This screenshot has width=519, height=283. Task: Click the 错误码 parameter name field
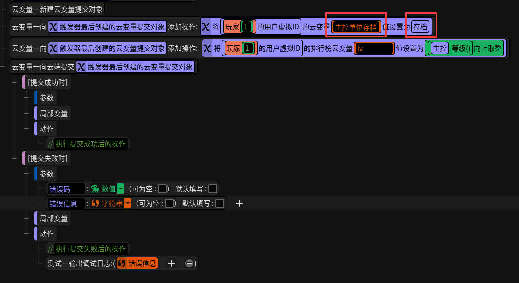click(x=66, y=189)
